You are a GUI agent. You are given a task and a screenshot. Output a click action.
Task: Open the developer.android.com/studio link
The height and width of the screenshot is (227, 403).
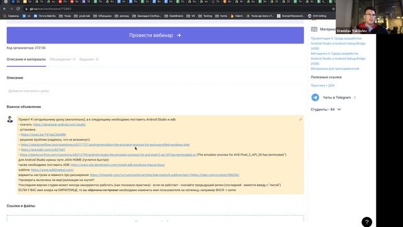pyautogui.click(x=59, y=125)
